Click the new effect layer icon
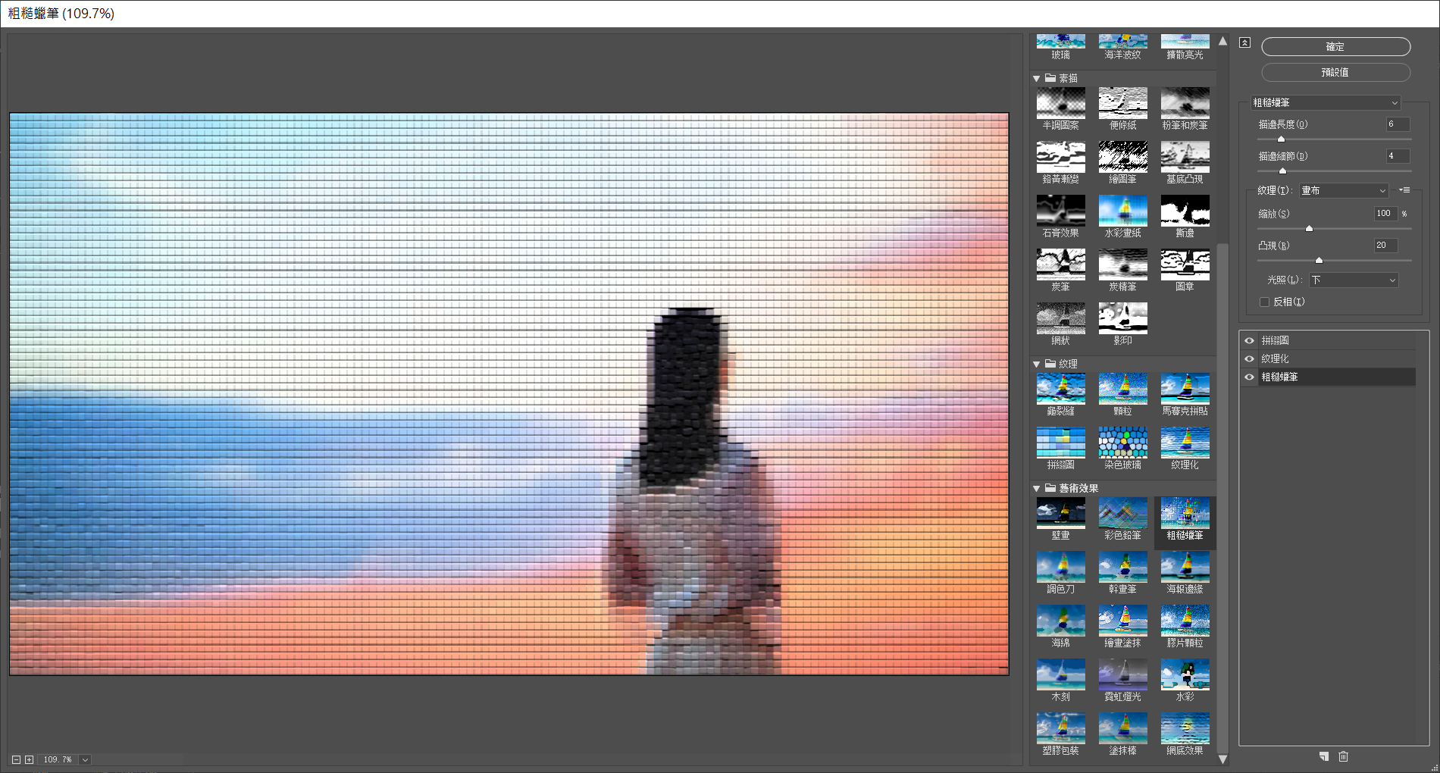 click(x=1323, y=756)
